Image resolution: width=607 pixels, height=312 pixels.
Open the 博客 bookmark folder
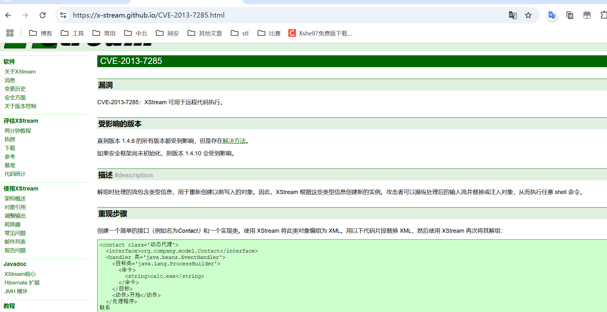(41, 33)
